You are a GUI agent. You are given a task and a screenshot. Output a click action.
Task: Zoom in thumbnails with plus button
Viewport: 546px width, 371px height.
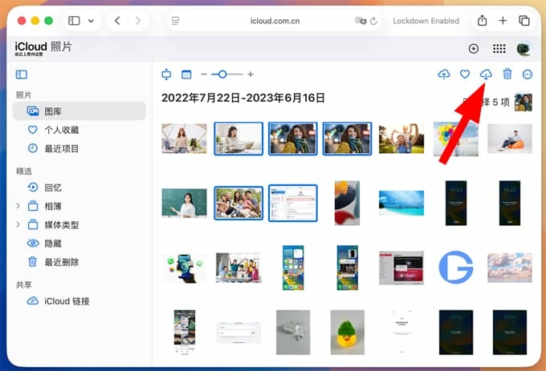tap(251, 75)
